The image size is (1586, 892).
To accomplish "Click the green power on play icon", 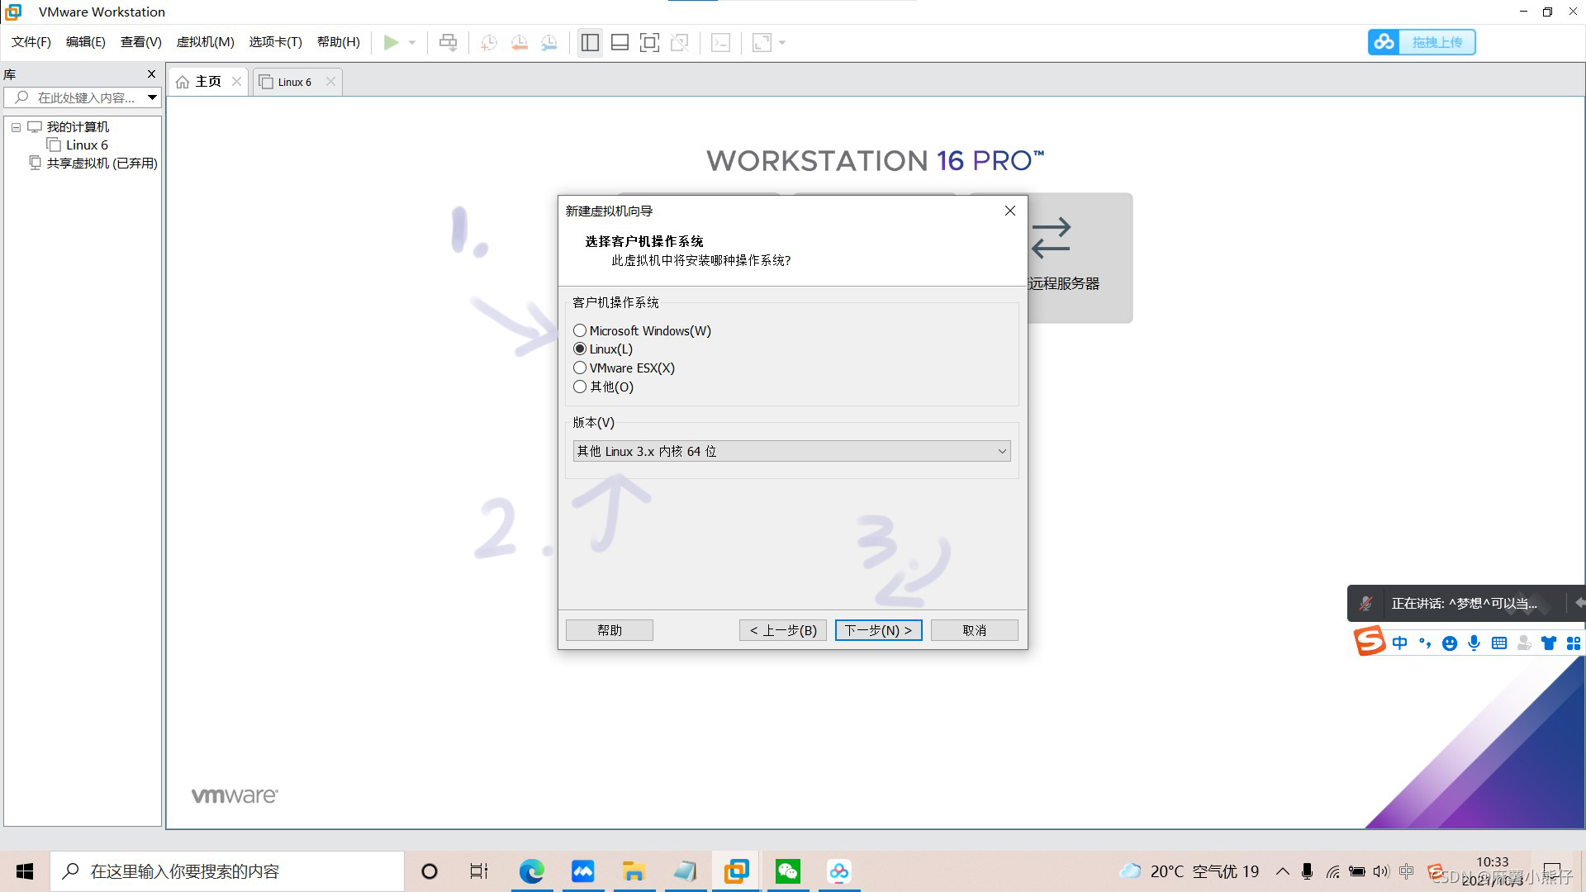I will [x=391, y=42].
